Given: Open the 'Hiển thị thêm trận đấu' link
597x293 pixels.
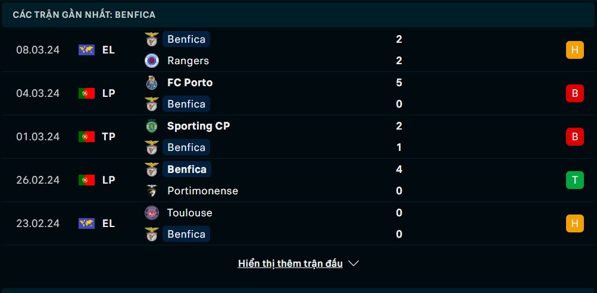Looking at the screenshot, I should pos(290,263).
